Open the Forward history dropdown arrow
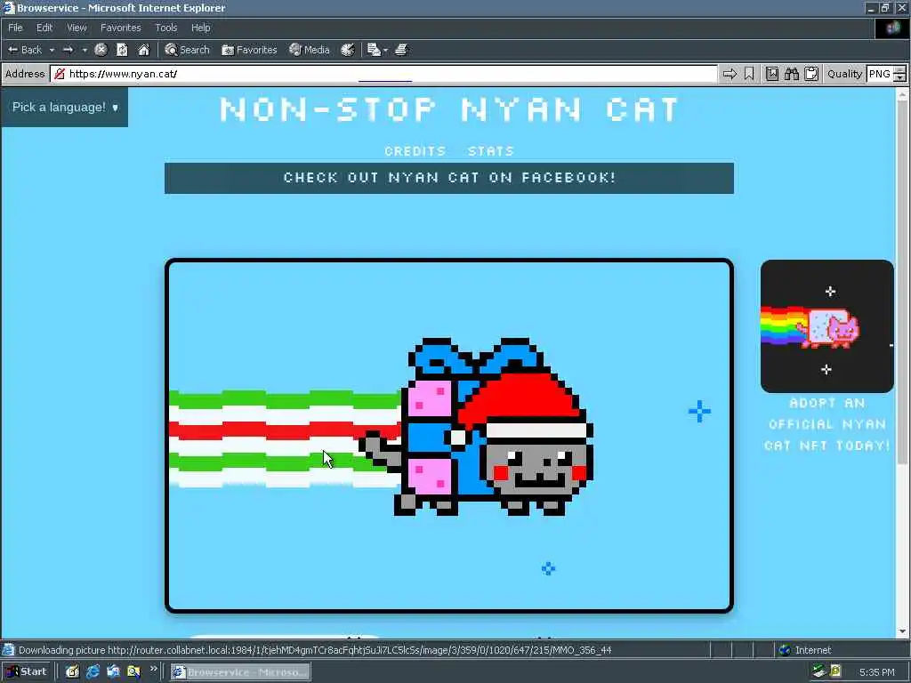 coord(85,50)
